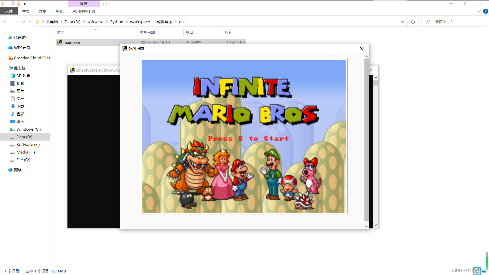Open the 下载 downloads folder
Viewport: 489px width, 275px height.
pyautogui.click(x=20, y=106)
